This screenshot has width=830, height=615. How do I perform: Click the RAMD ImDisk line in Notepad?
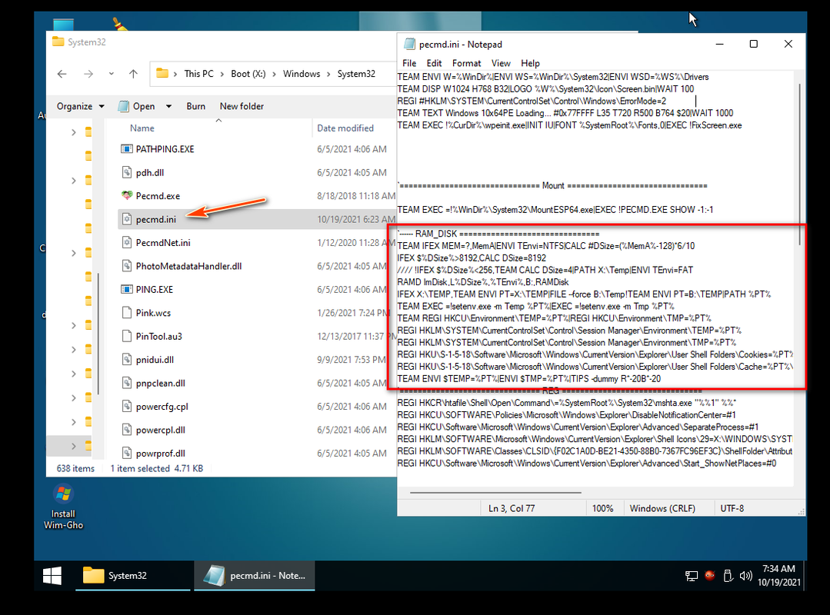(x=483, y=282)
